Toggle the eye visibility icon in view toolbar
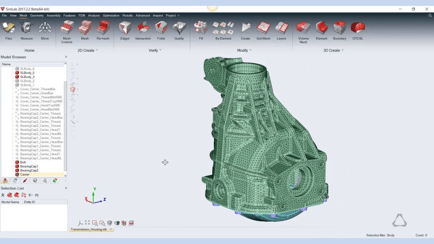434x244 pixels. [117, 223]
